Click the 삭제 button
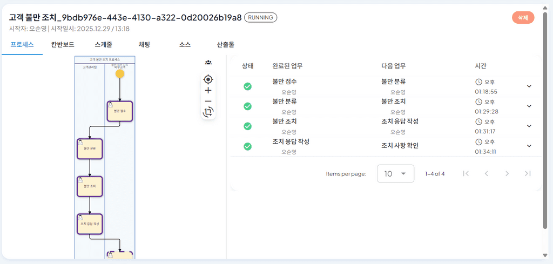 click(523, 18)
